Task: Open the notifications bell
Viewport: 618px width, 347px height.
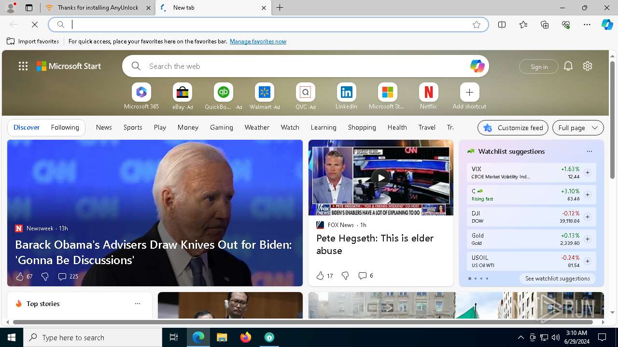Action: [x=568, y=66]
